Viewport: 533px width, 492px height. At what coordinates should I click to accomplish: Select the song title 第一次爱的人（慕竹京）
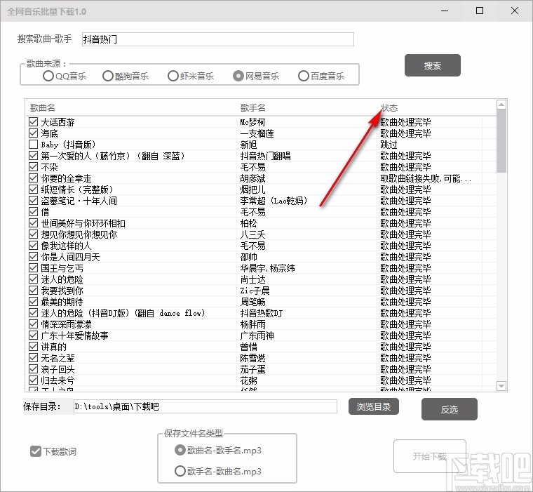(113, 156)
